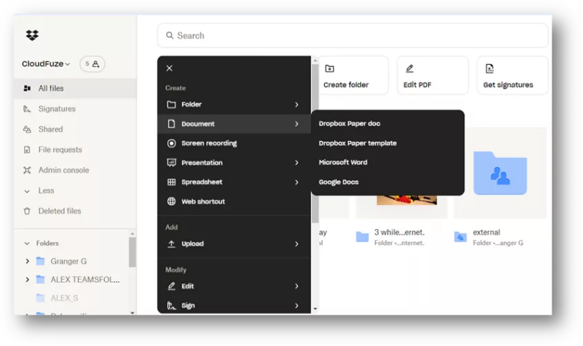
Task: Click the File requests icon
Action: pyautogui.click(x=27, y=150)
